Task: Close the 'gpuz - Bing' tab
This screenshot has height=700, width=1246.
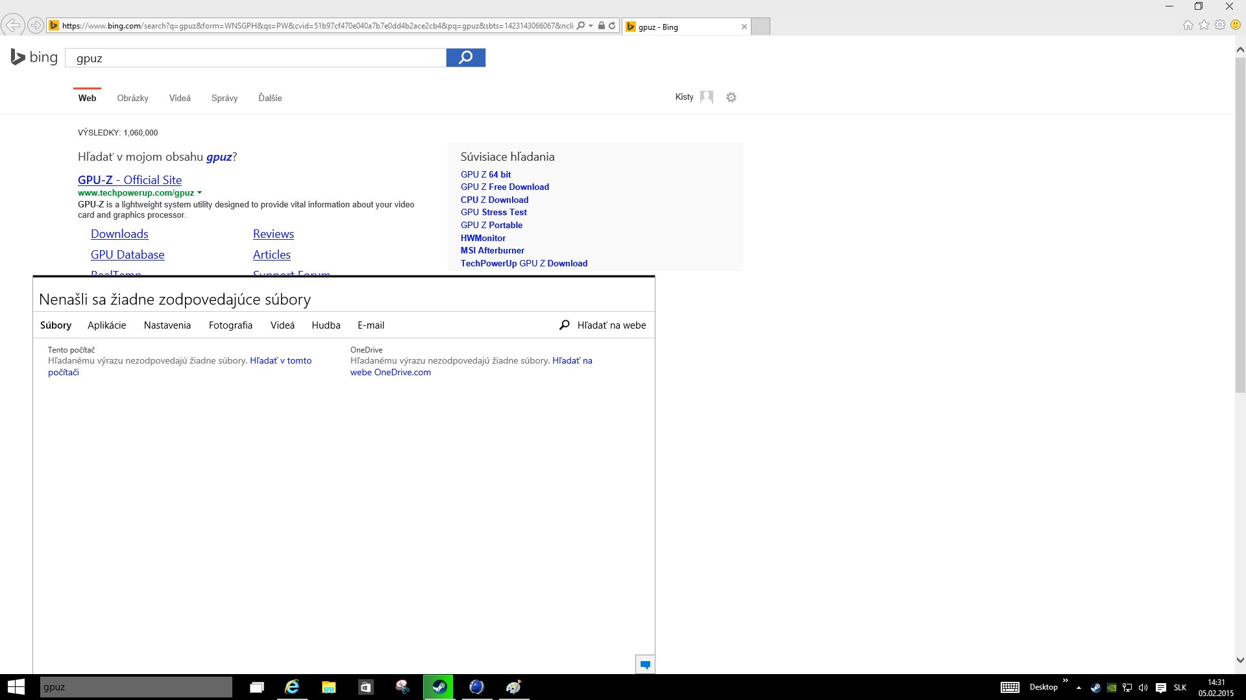Action: pyautogui.click(x=744, y=27)
